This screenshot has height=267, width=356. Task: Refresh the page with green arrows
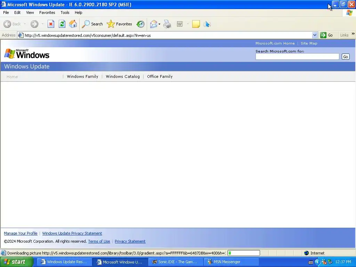tap(62, 24)
